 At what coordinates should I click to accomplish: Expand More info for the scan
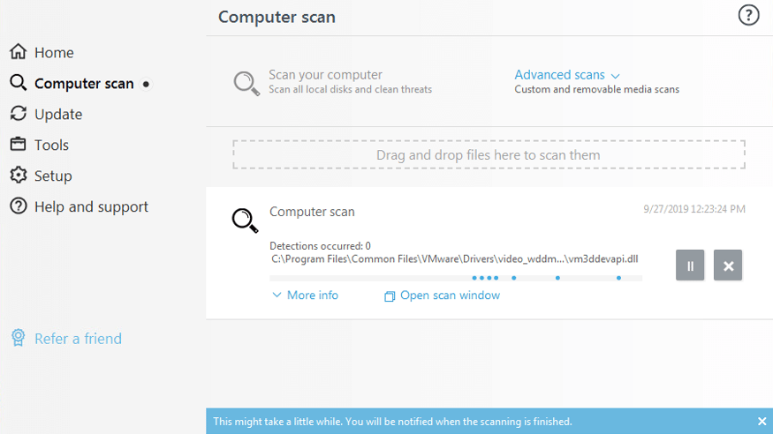[306, 296]
